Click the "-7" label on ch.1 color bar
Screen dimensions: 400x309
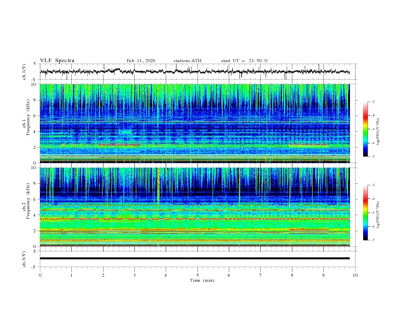pos(372,157)
